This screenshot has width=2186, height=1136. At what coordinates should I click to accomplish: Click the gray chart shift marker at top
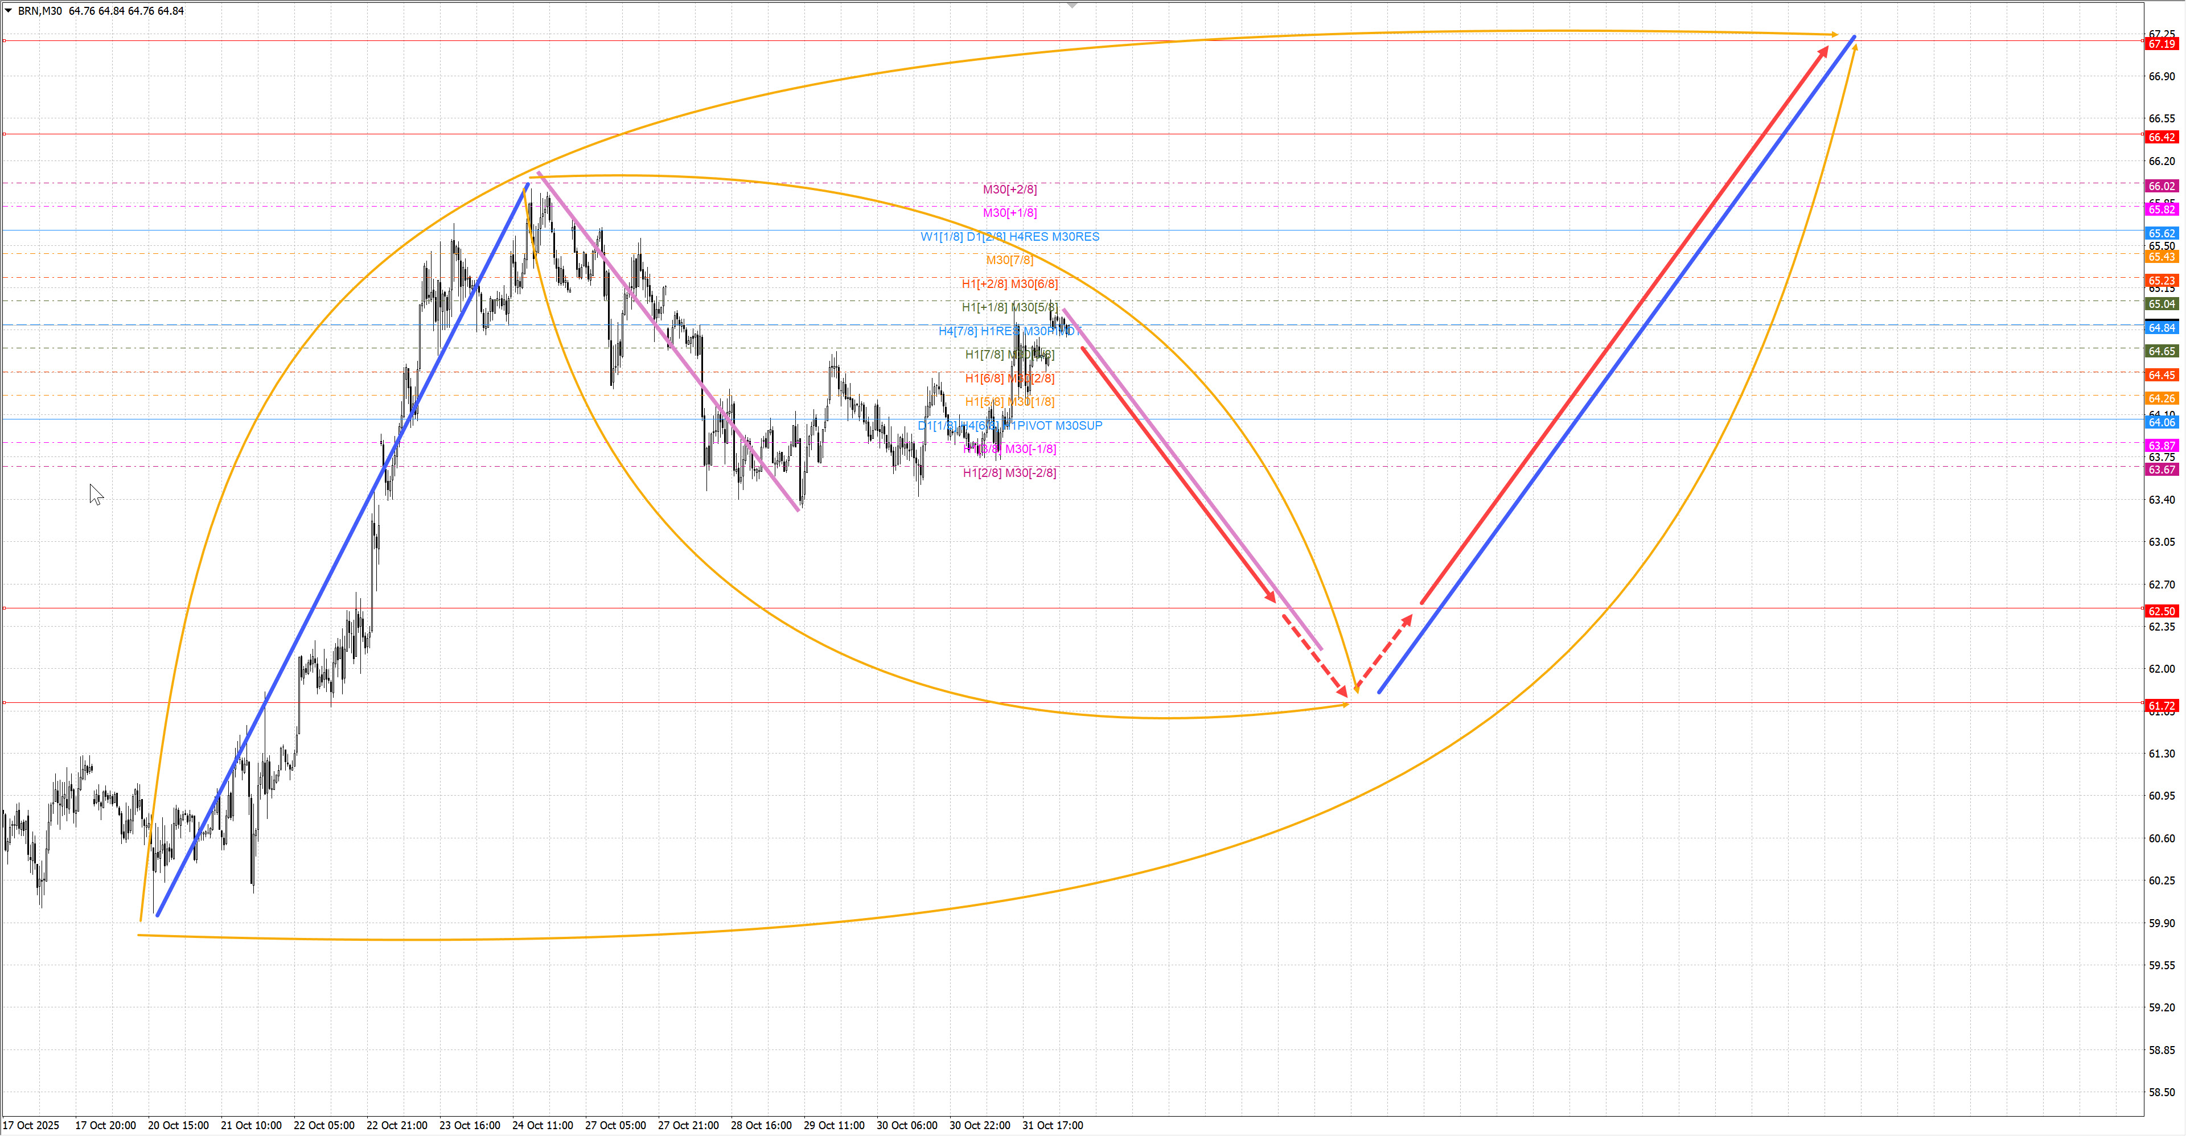coord(1072,6)
